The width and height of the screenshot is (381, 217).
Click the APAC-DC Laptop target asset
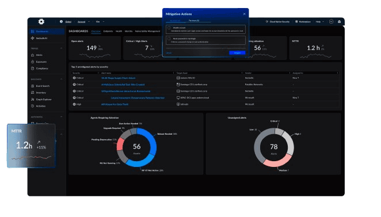click(195, 98)
